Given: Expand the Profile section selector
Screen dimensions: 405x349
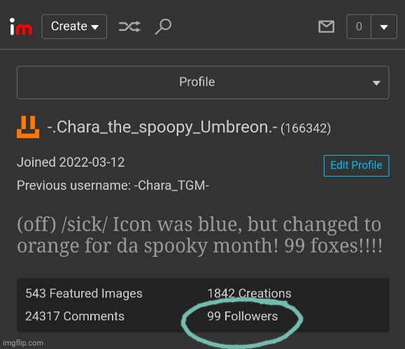Looking at the screenshot, I should click(x=203, y=82).
